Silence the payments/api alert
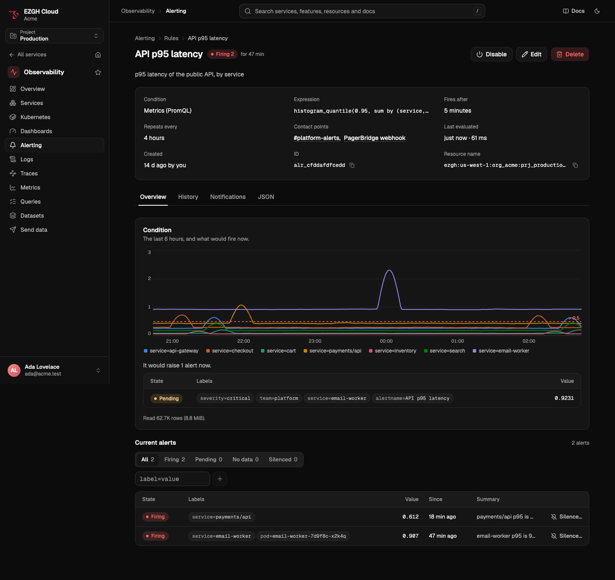Screen dimensions: 615x580 [x=567, y=517]
